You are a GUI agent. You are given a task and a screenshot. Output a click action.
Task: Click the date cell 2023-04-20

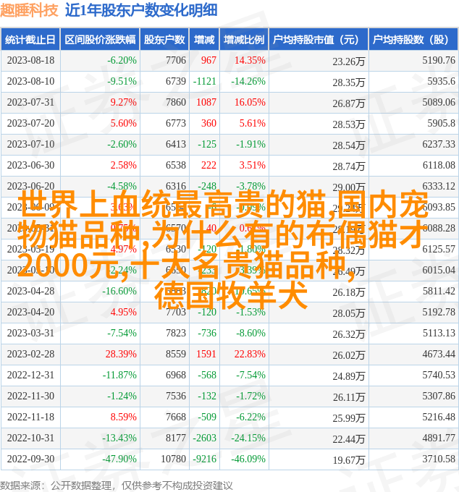30,312
